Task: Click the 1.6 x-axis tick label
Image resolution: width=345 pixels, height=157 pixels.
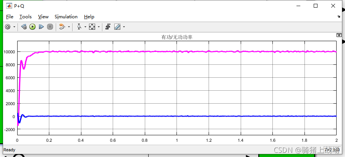Action: click(x=273, y=140)
